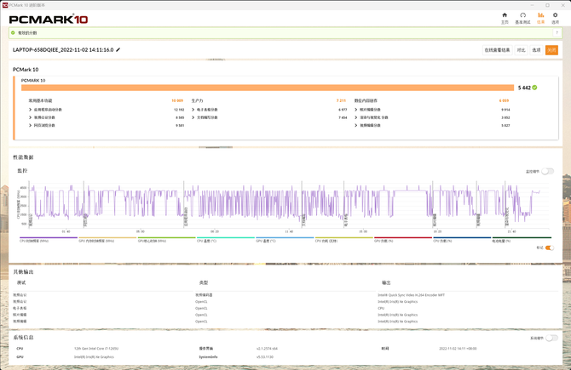Click the green checkmark beside the 5 442 score

(x=534, y=88)
